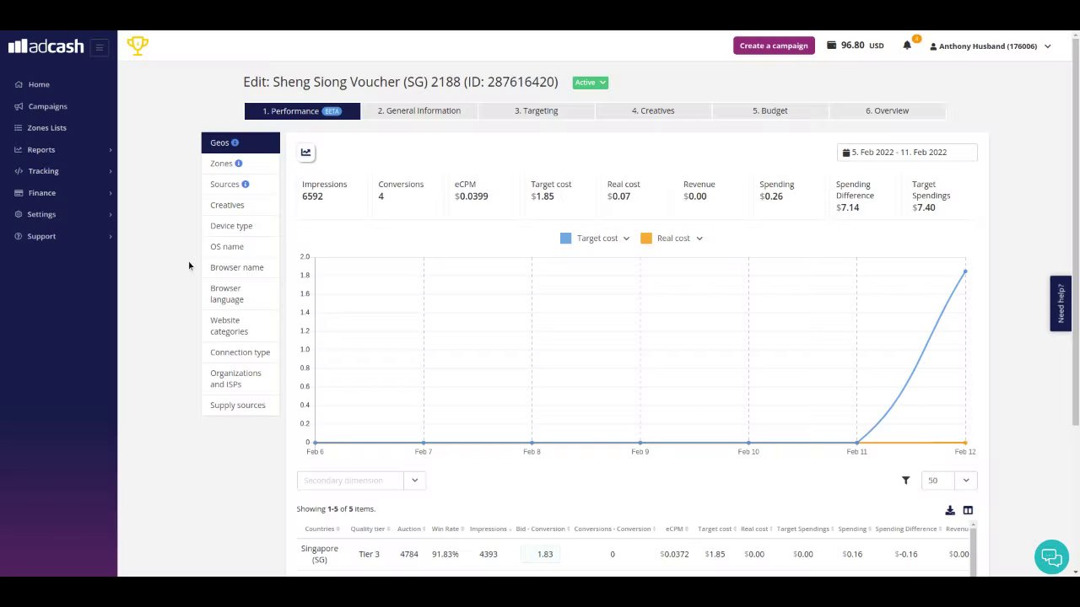Toggle the chart view icon
Viewport: 1080px width, 607px height.
coord(305,153)
